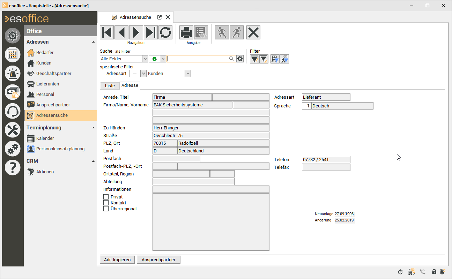Image resolution: width=452 pixels, height=279 pixels.
Task: Click the branch switch buildings status icon
Action: (x=411, y=272)
